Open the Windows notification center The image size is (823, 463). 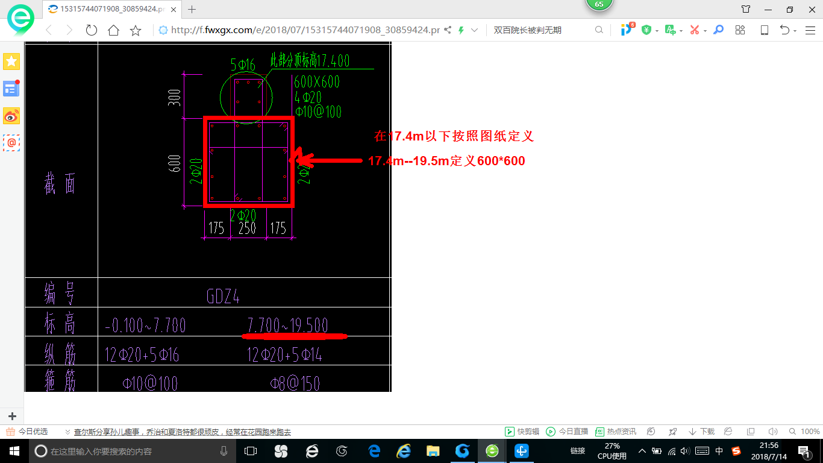point(804,451)
